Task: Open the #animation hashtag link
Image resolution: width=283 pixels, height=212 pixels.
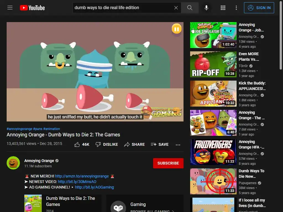Action: coord(52,129)
